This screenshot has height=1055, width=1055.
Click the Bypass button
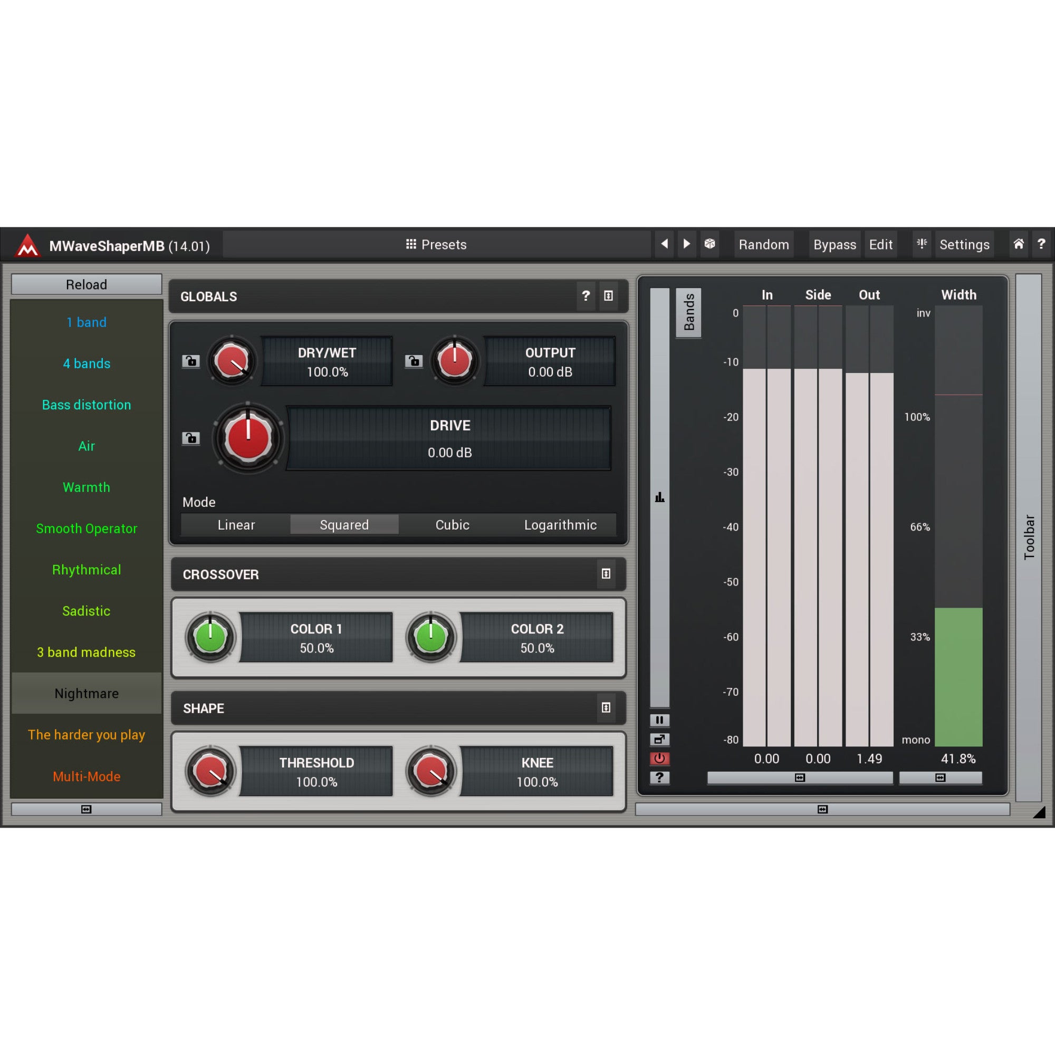coord(835,244)
